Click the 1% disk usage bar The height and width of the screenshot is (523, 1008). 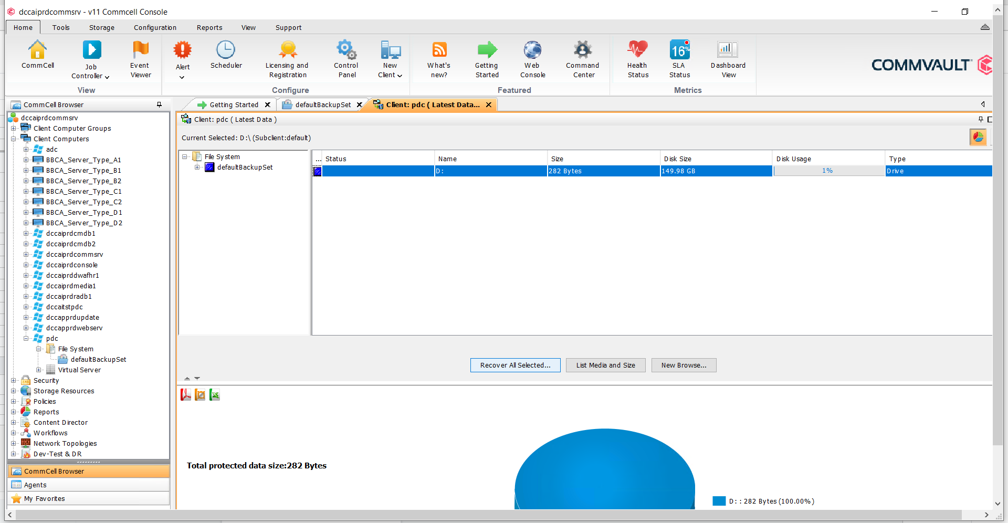click(828, 171)
